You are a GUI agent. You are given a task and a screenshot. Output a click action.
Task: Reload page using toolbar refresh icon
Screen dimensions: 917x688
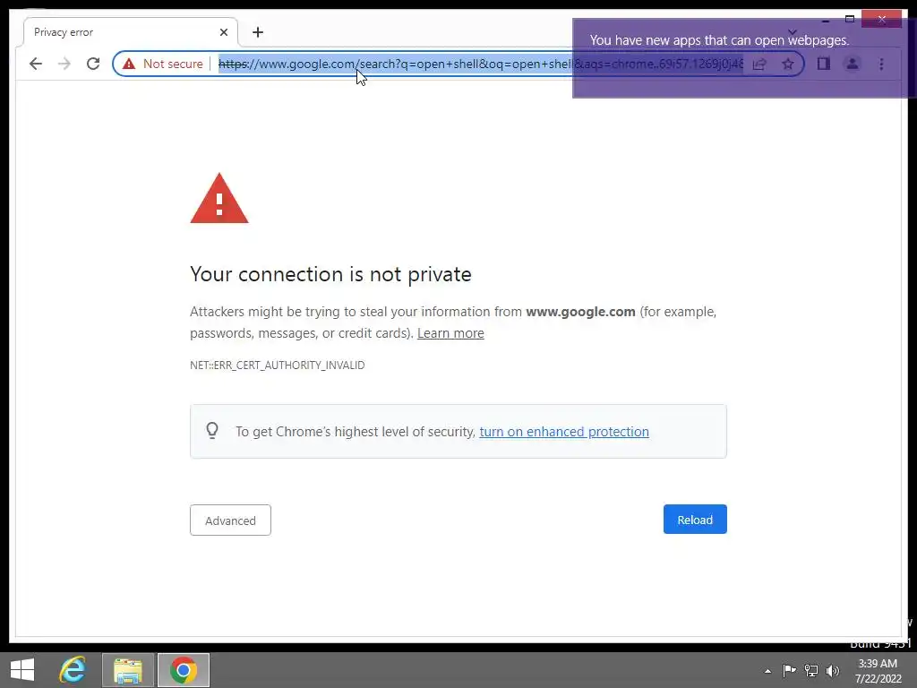[x=93, y=64]
